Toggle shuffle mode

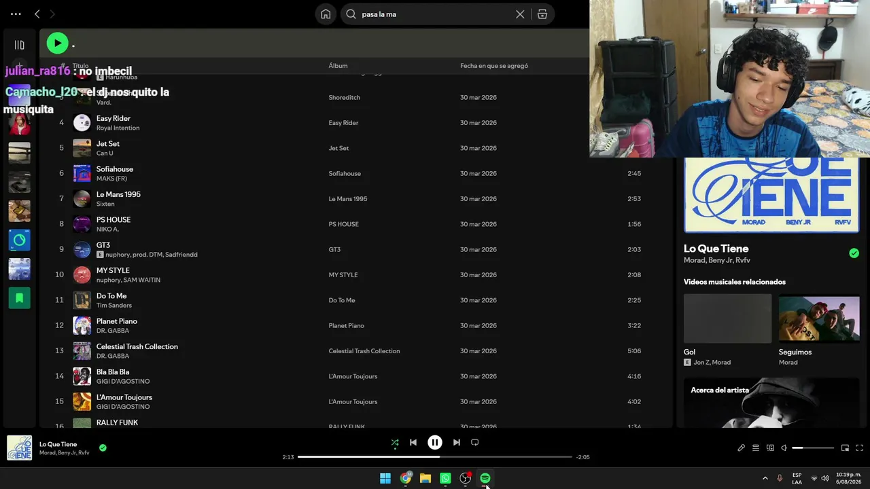(395, 443)
